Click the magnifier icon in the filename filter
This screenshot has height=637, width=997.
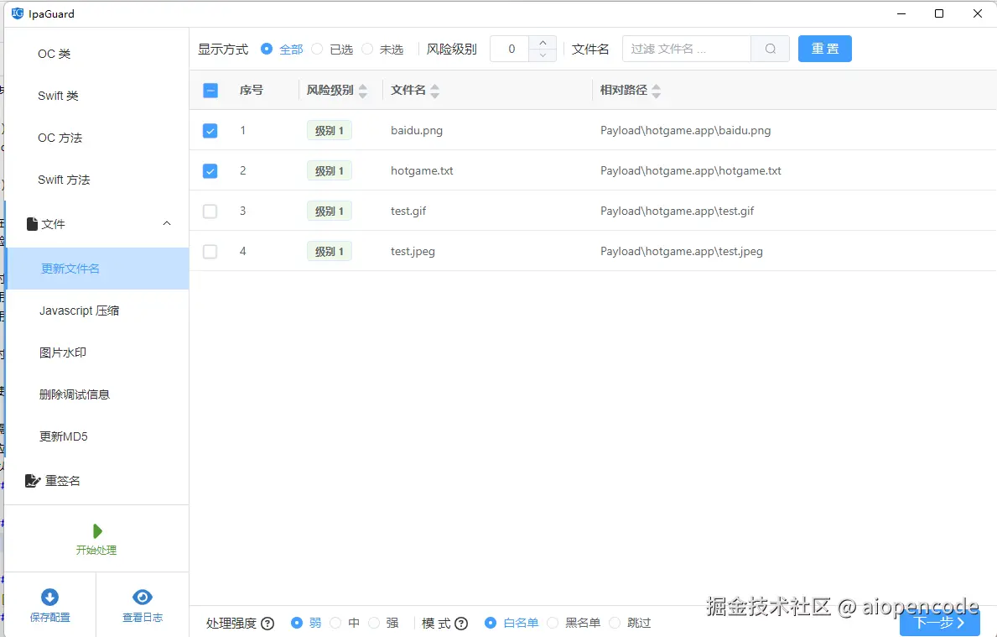(770, 49)
